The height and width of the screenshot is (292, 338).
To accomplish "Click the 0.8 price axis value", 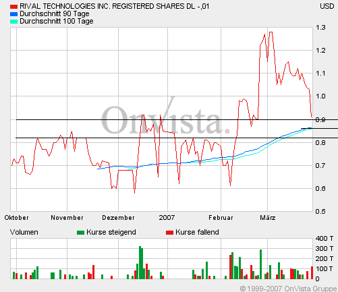I will click(x=320, y=142).
